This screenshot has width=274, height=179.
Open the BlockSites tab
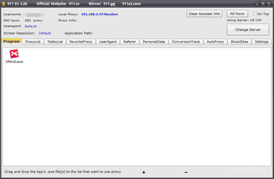[x=239, y=42]
